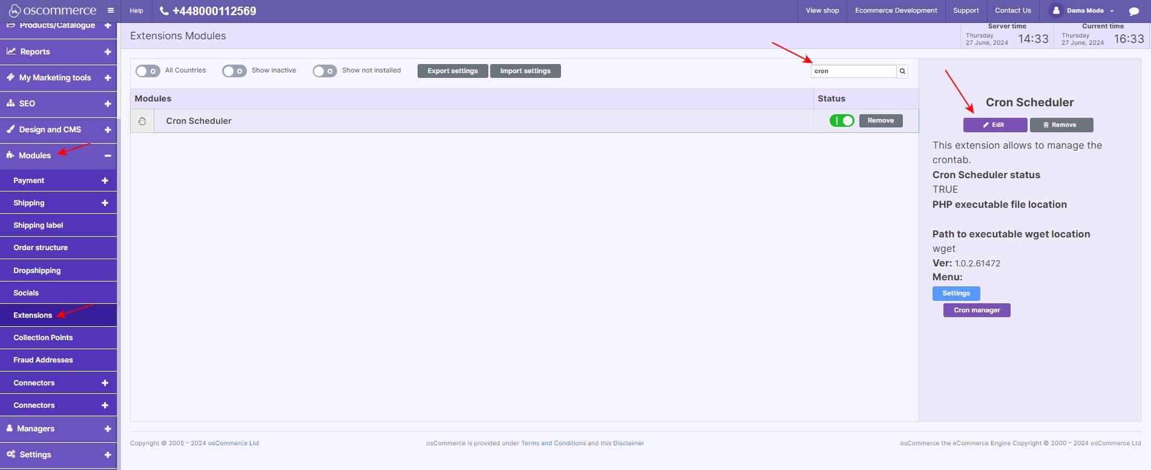Viewport: 1151px width, 470px height.
Task: Click the search magnifier icon next to cron field
Action: (902, 71)
